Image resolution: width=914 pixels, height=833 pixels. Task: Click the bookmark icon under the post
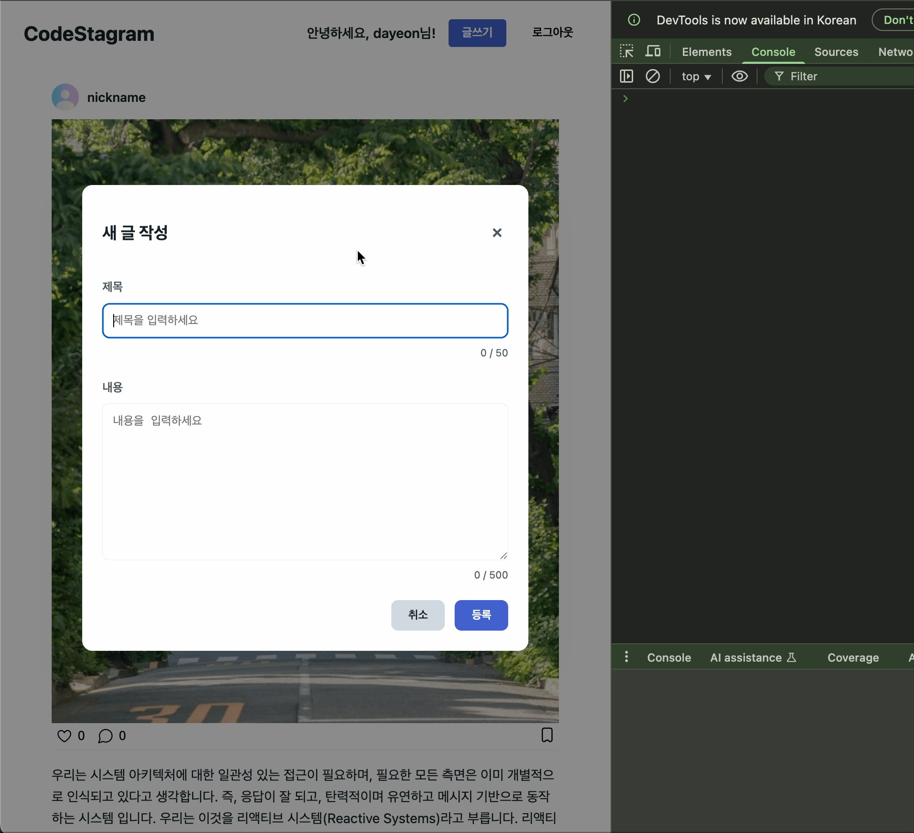click(547, 735)
